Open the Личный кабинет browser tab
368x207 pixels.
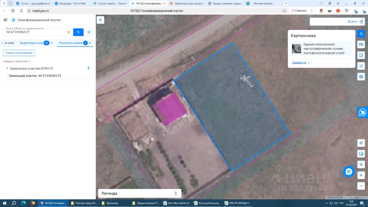pos(263,3)
